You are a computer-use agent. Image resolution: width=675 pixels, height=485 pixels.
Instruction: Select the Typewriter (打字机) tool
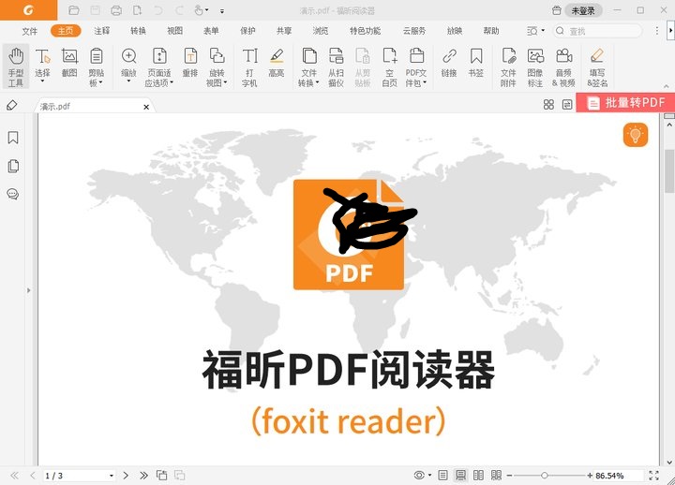click(249, 66)
